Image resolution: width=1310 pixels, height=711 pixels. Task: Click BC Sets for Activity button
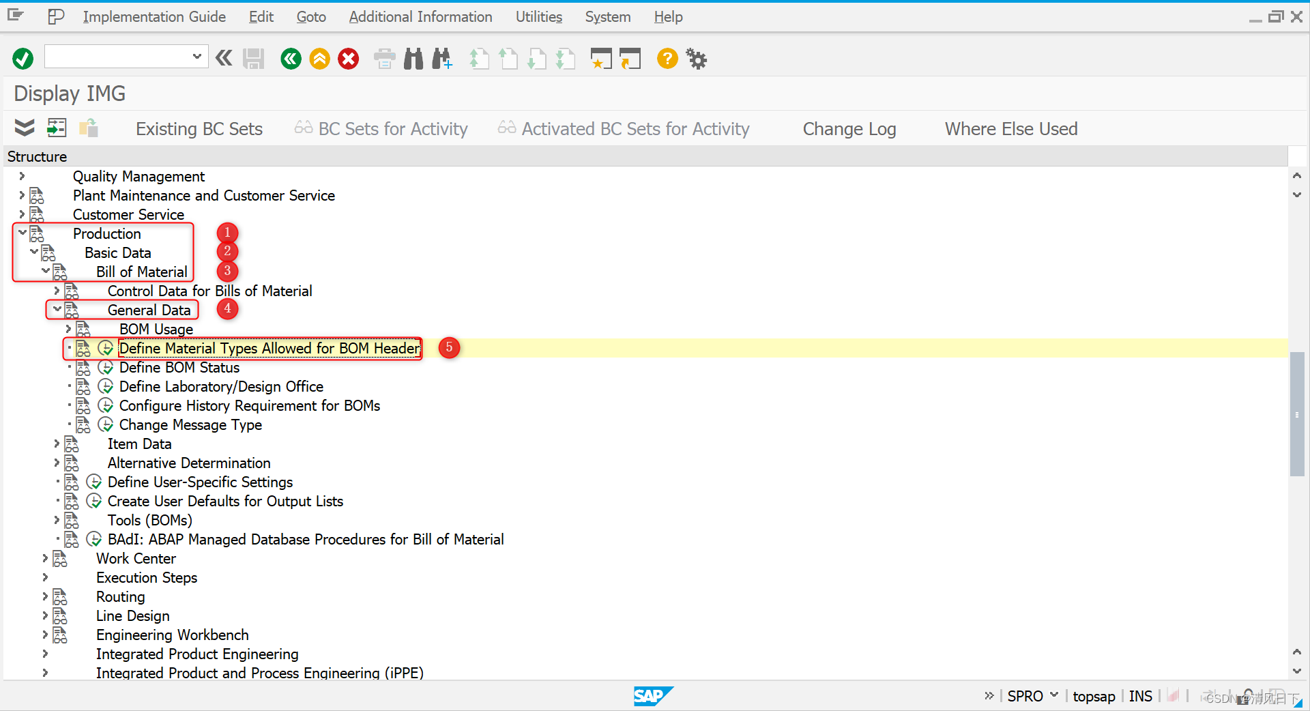pos(381,129)
